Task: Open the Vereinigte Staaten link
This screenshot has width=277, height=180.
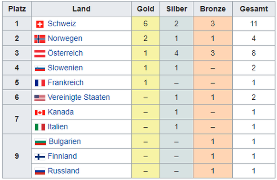Action: [x=79, y=97]
